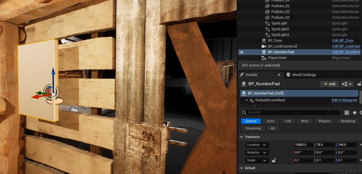Select the LOD property filter

(x=288, y=121)
